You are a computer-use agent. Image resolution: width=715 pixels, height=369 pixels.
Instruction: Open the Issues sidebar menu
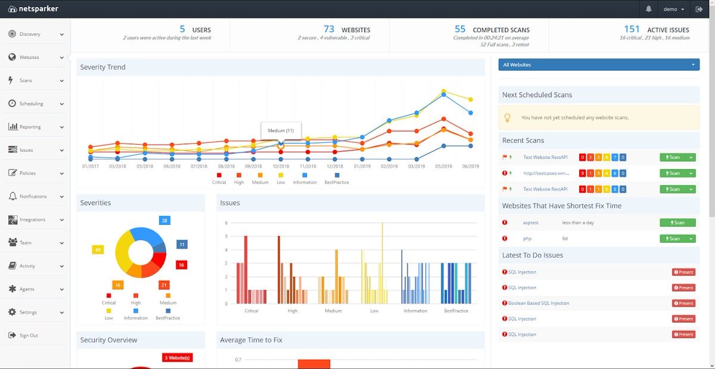click(36, 150)
